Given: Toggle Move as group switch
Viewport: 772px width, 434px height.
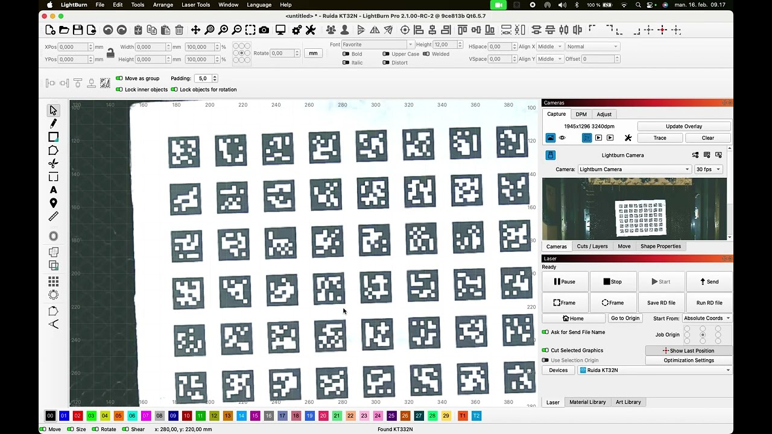Looking at the screenshot, I should pos(119,78).
